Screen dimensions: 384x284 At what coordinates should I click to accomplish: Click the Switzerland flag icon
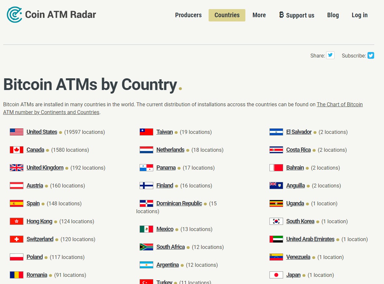click(x=17, y=239)
